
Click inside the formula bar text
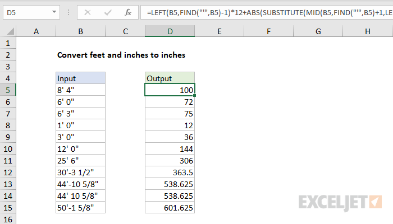point(267,12)
